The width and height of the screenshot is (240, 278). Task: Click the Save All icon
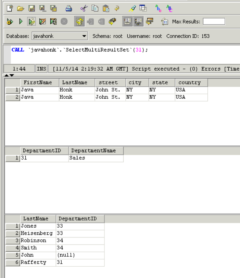53,8
